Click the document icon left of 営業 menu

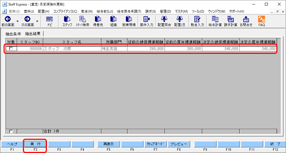coord(5,11)
